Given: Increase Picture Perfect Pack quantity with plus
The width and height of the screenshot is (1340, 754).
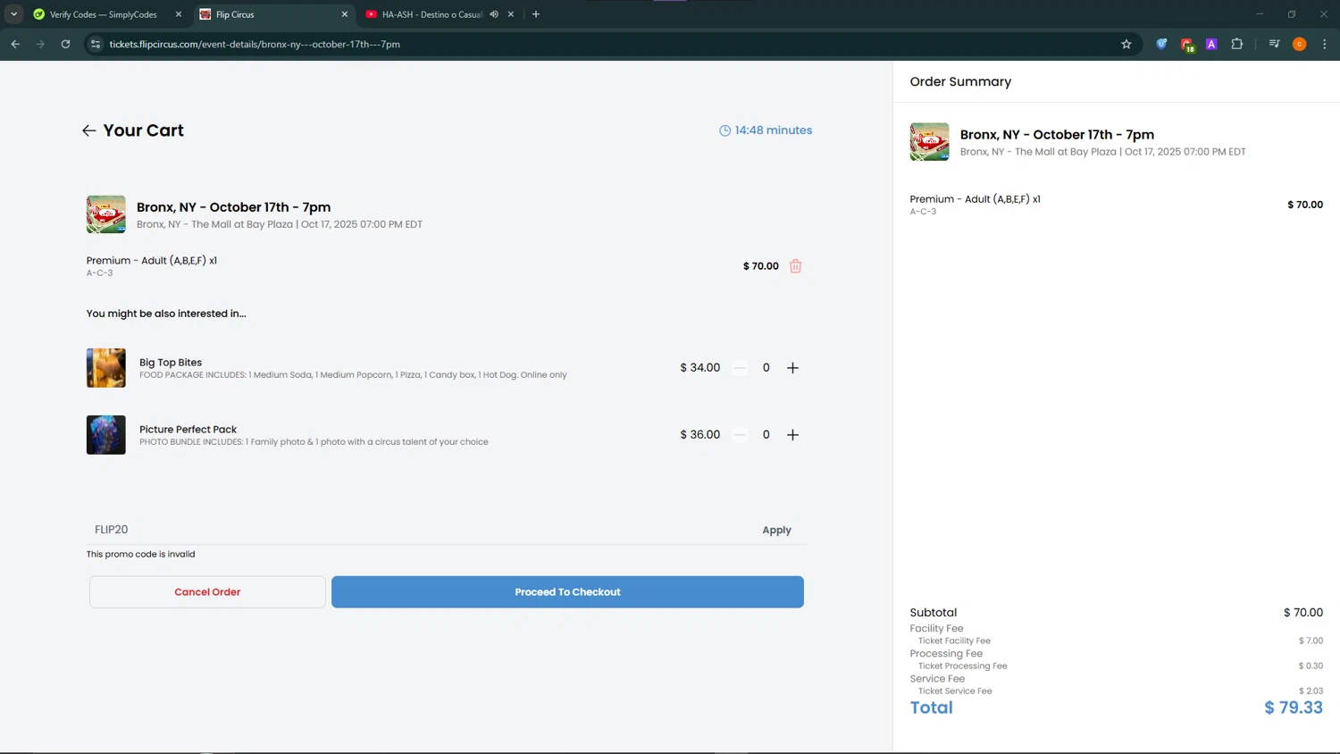Looking at the screenshot, I should click(792, 435).
